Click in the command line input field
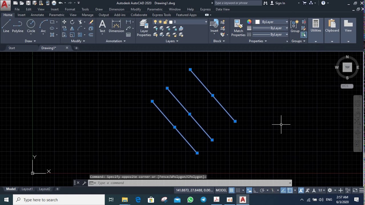 (x=192, y=183)
